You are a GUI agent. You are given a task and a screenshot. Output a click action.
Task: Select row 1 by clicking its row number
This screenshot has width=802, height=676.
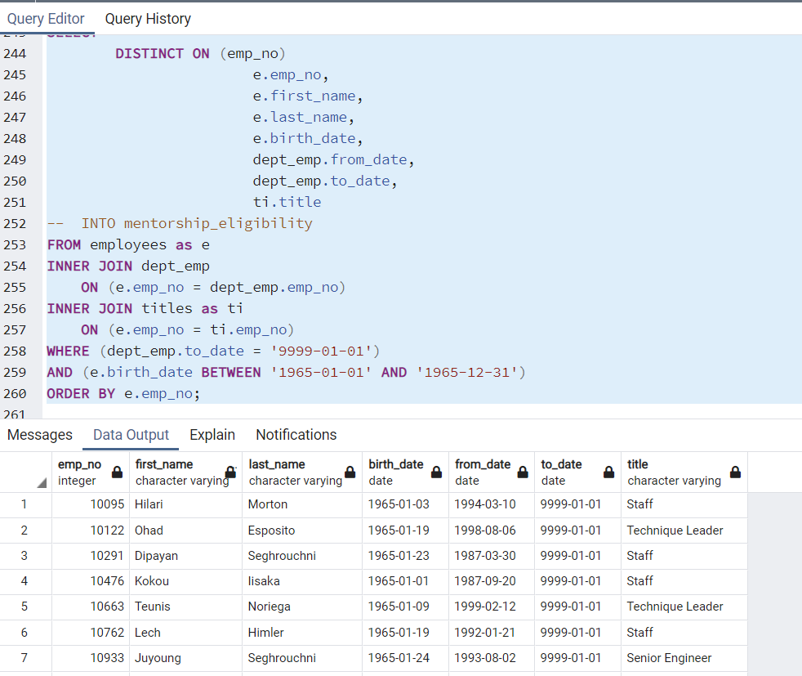tap(25, 504)
